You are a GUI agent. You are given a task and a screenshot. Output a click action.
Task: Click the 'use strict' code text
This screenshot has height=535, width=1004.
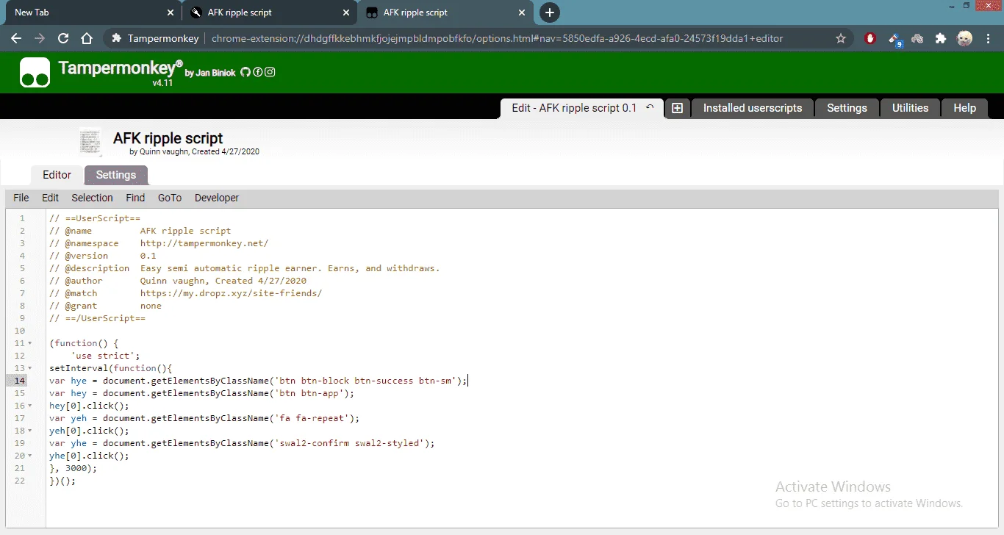(x=103, y=356)
